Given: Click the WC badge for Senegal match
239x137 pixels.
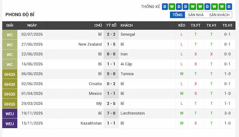Looking at the screenshot, I should pos(10,34).
